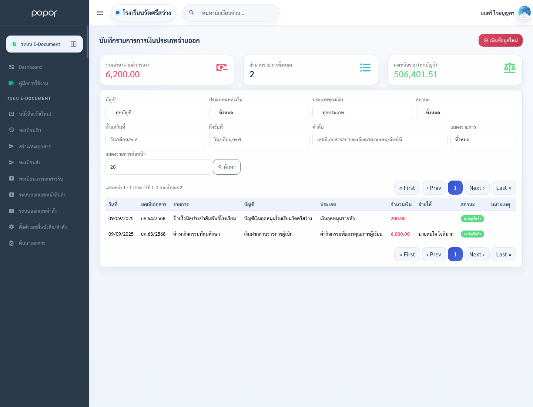Viewport: 533px width, 407px height.
Task: Click ลงบัญชีแล้ว badge in บจ 64/2568 row
Action: pyautogui.click(x=472, y=218)
